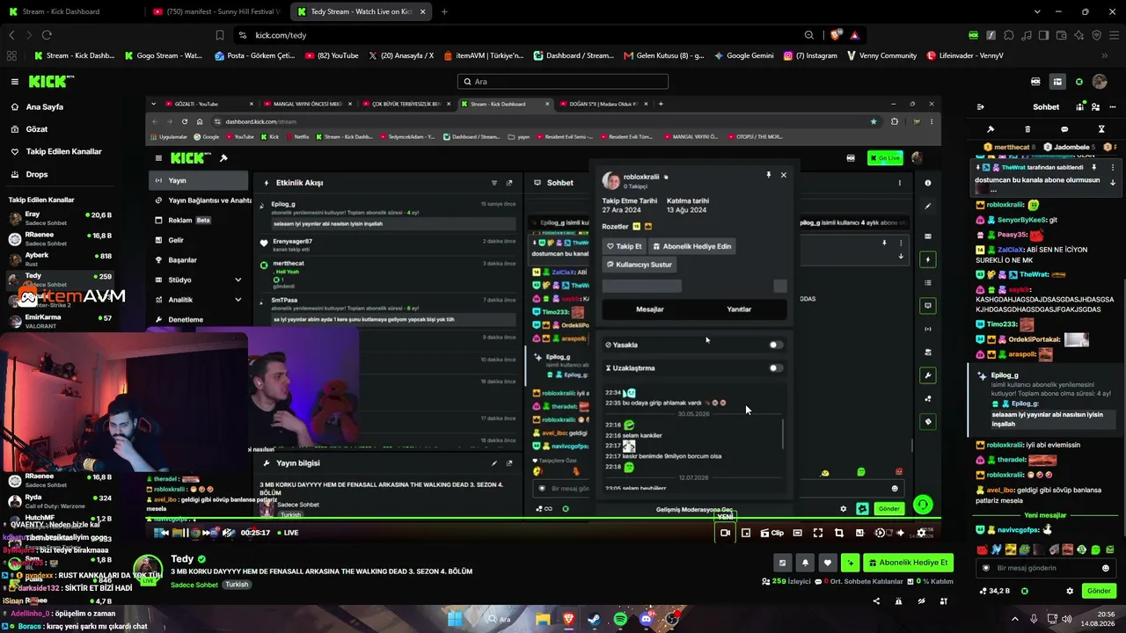
Task: Click the Turkish tag under stream title
Action: (237, 585)
